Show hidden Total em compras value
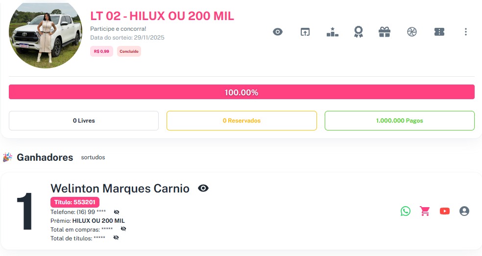 coord(123,229)
